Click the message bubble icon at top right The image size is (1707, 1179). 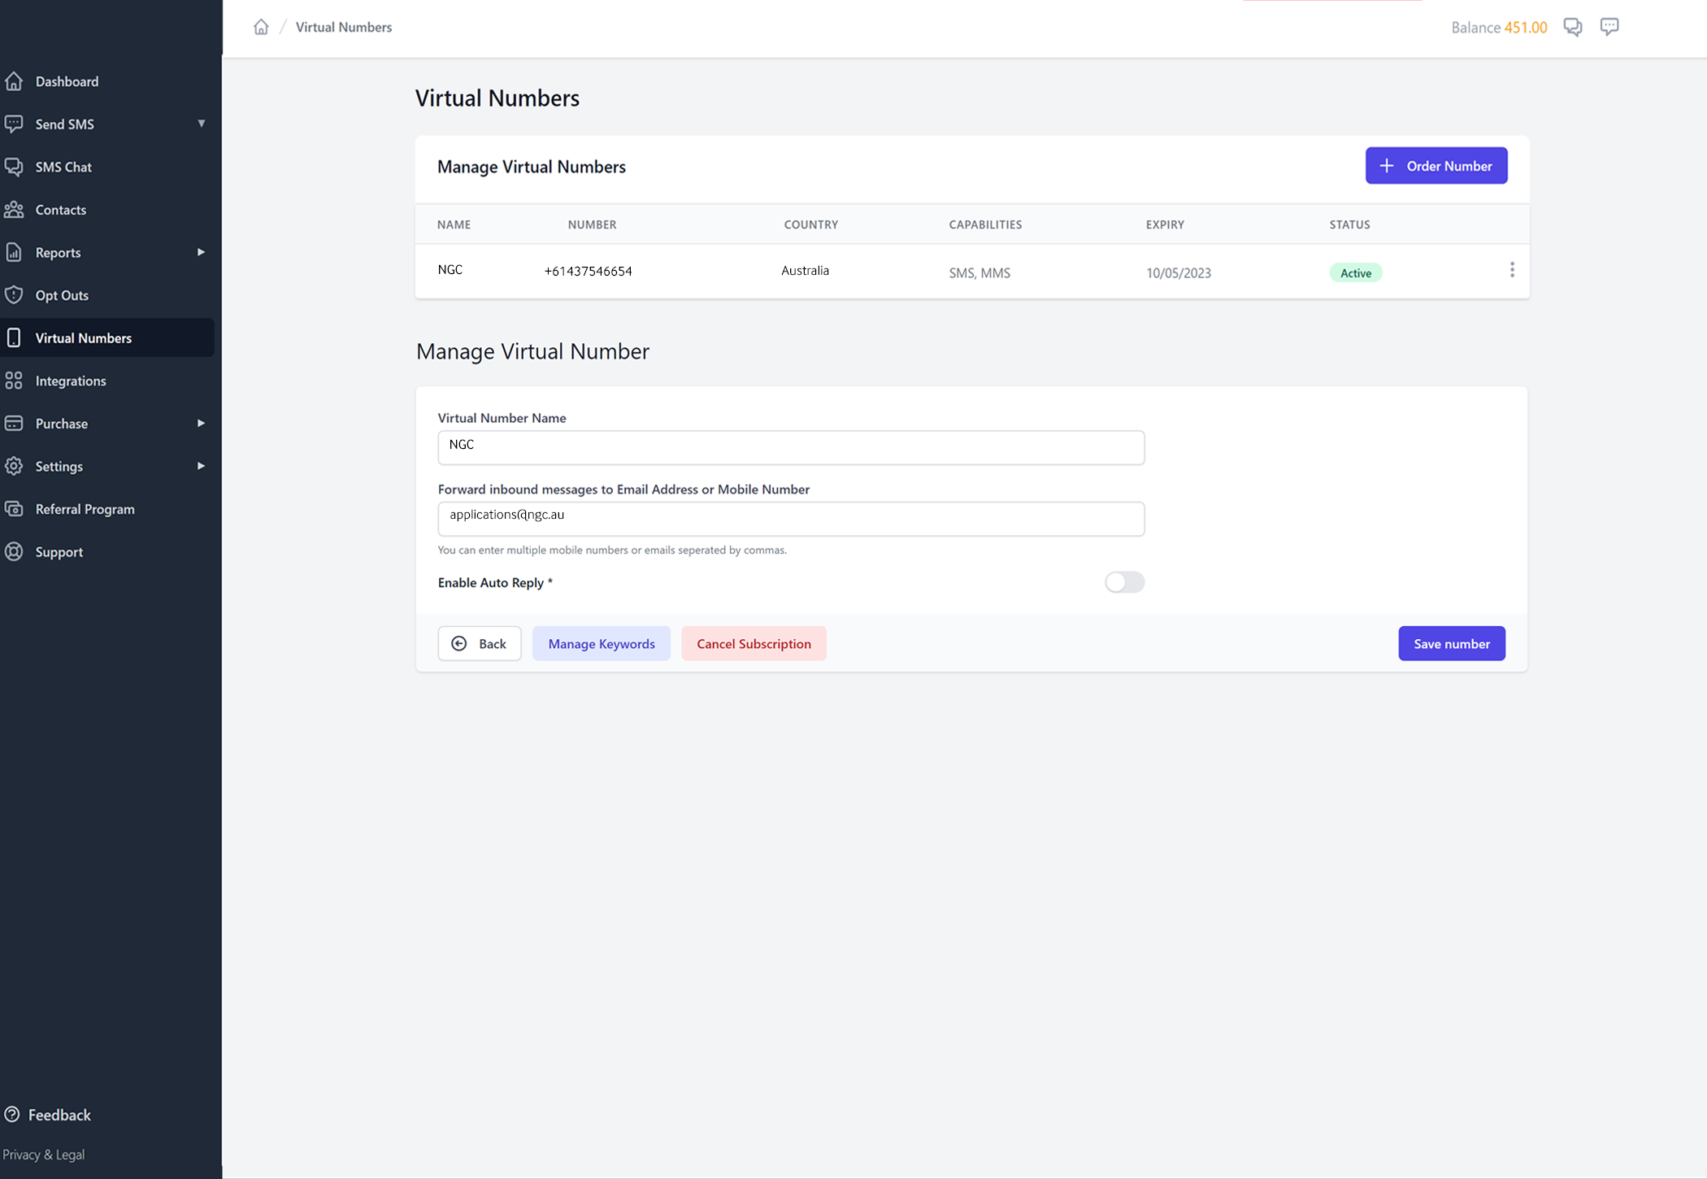click(1609, 27)
